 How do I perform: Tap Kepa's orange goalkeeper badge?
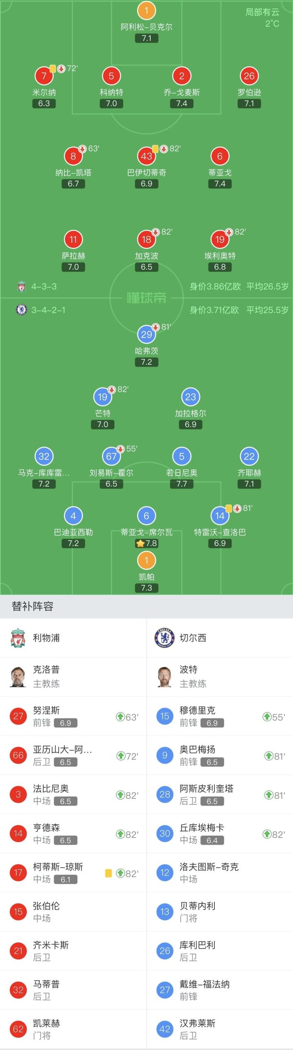click(146, 560)
